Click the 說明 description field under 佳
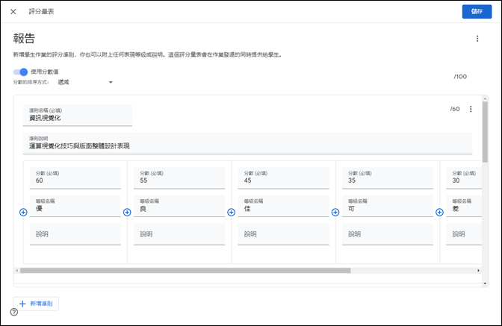This screenshot has height=326, width=502. tap(283, 234)
